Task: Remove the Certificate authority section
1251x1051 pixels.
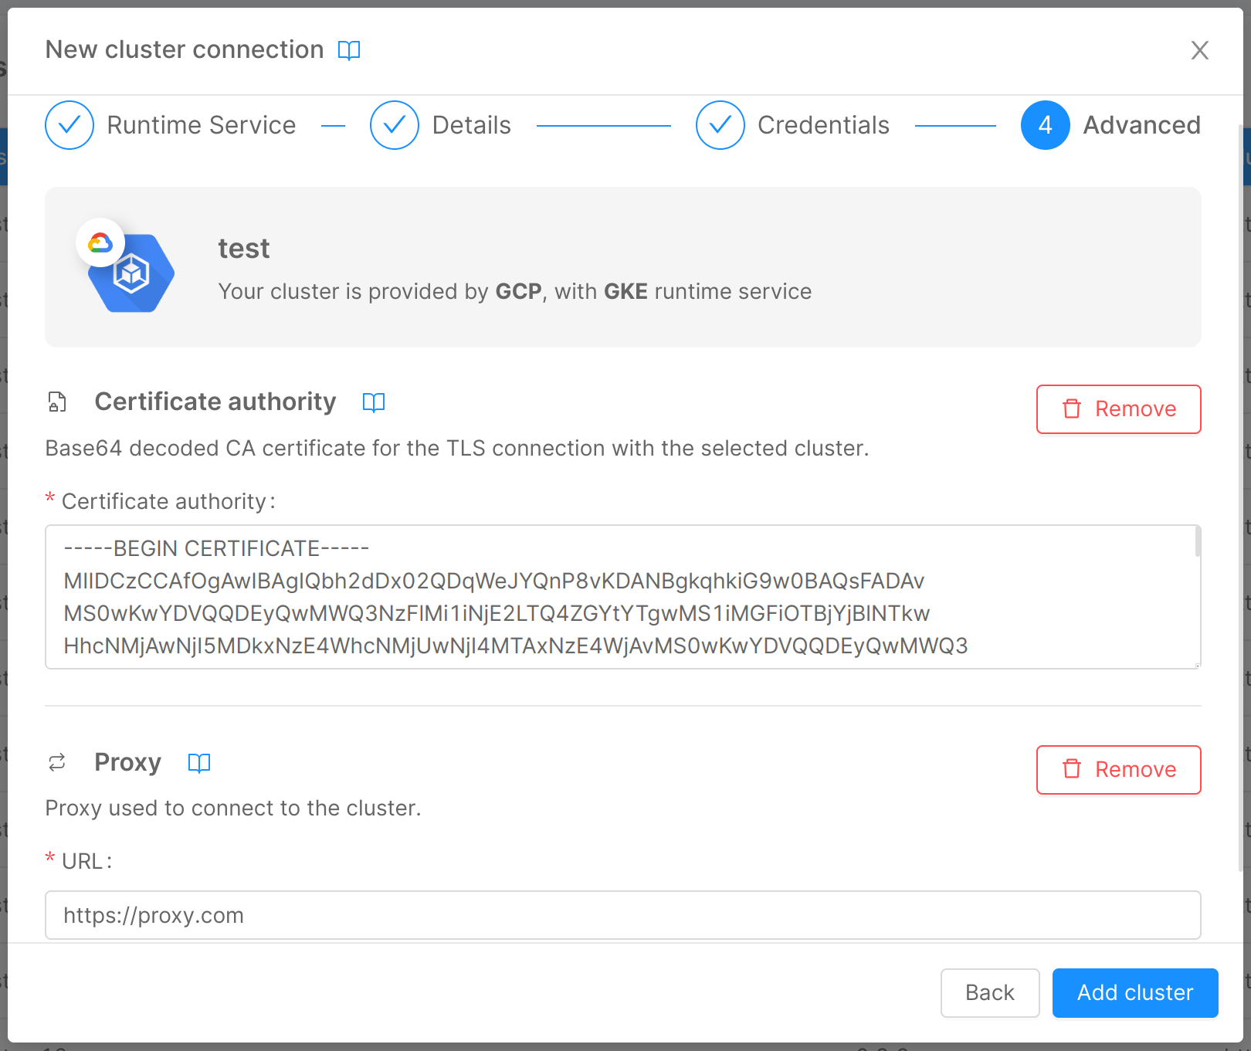Action: 1118,409
